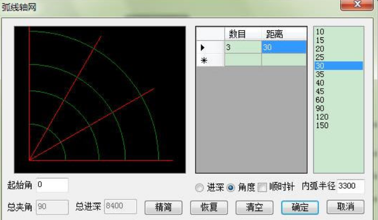Select 10 in the angle list
378x220 pixels.
(339, 32)
